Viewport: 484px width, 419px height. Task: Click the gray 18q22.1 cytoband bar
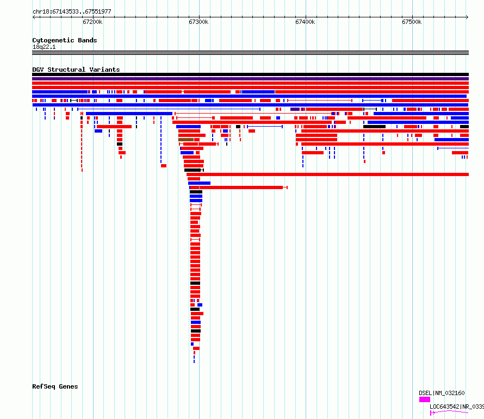250,53
